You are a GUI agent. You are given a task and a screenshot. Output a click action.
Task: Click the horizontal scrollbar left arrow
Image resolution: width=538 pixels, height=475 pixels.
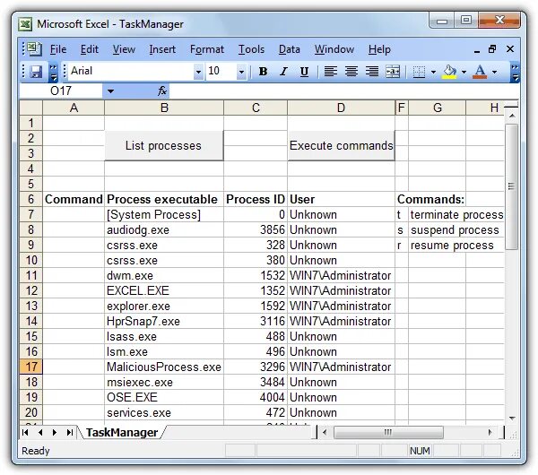325,433
